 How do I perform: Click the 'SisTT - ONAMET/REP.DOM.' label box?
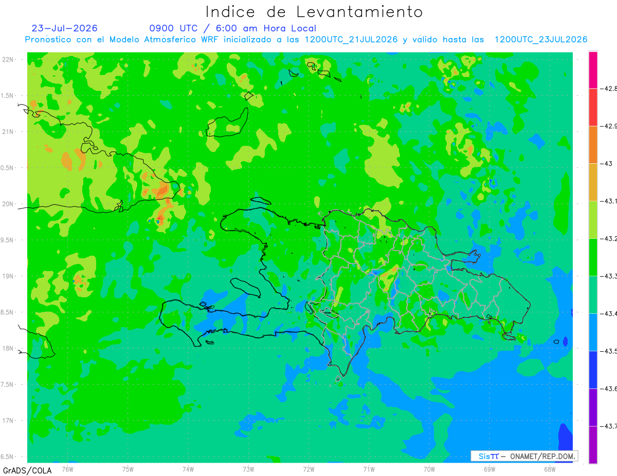click(x=524, y=456)
